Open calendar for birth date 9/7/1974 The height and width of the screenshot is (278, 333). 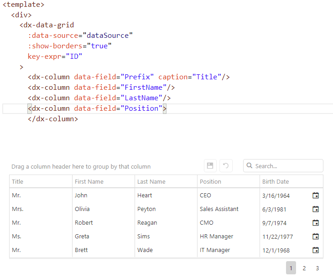click(x=316, y=222)
